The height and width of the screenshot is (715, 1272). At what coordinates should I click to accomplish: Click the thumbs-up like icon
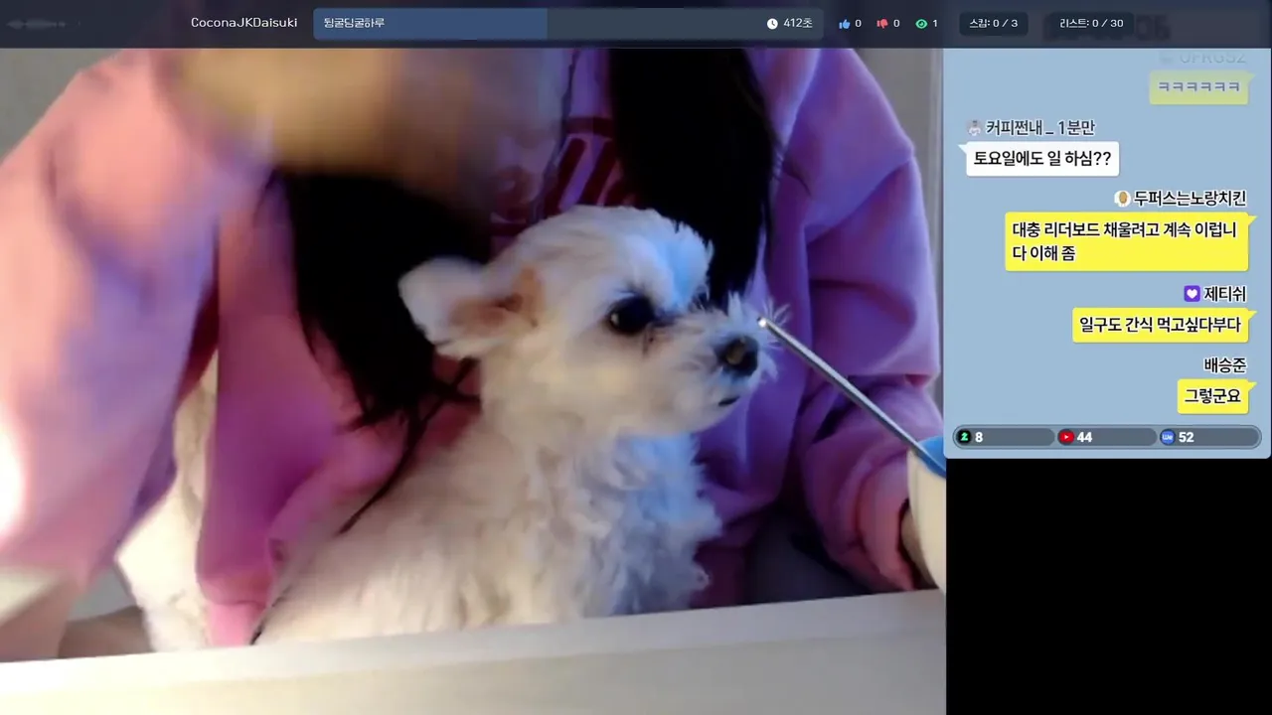(x=844, y=24)
